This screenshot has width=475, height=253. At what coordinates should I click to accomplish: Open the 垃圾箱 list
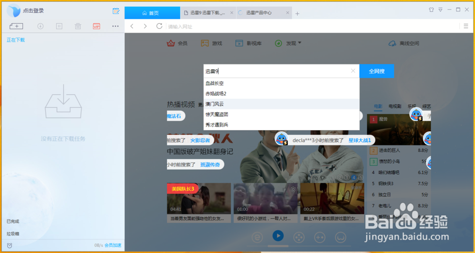pos(13,234)
